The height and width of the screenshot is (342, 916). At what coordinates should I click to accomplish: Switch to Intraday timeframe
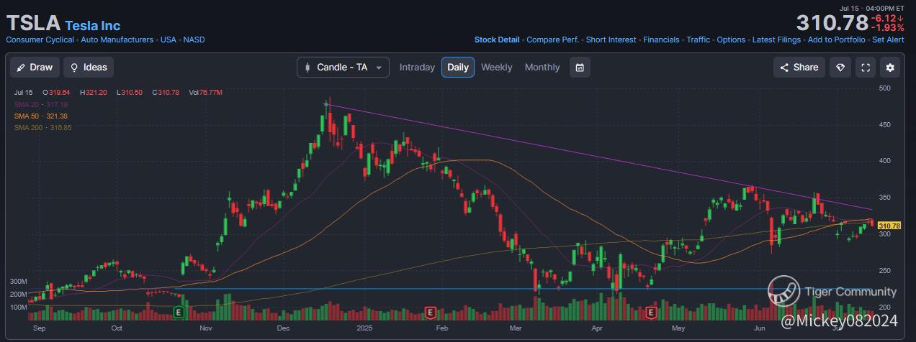417,68
